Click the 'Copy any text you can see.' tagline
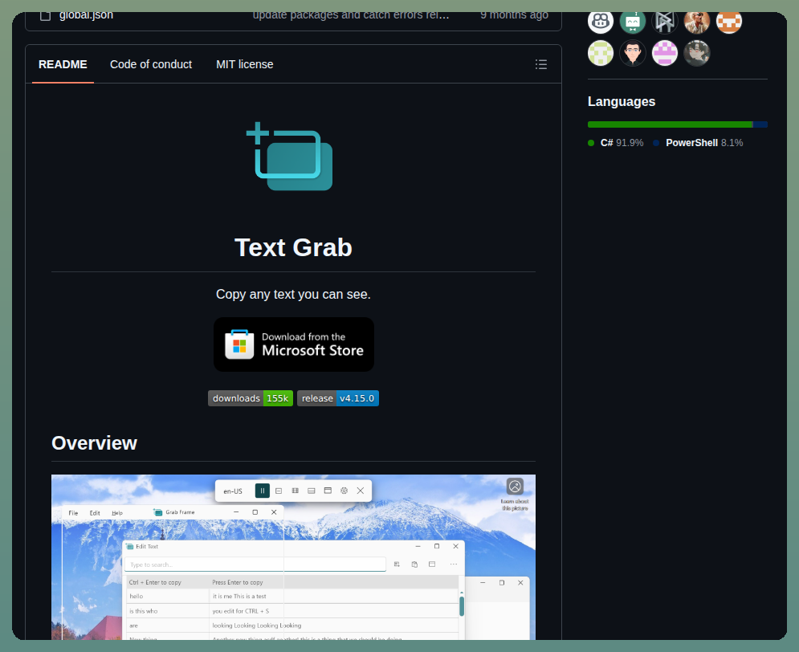 [x=294, y=295]
